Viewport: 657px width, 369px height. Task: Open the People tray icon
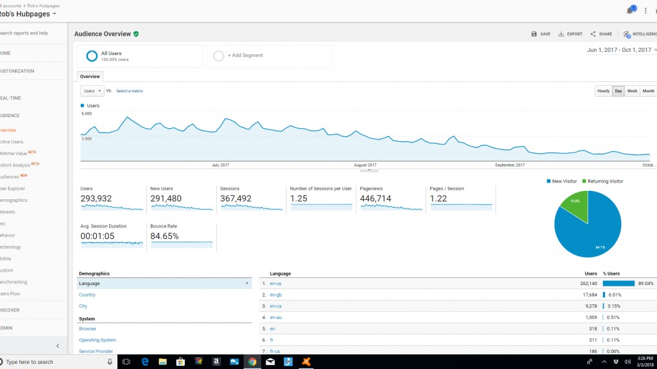click(x=590, y=362)
